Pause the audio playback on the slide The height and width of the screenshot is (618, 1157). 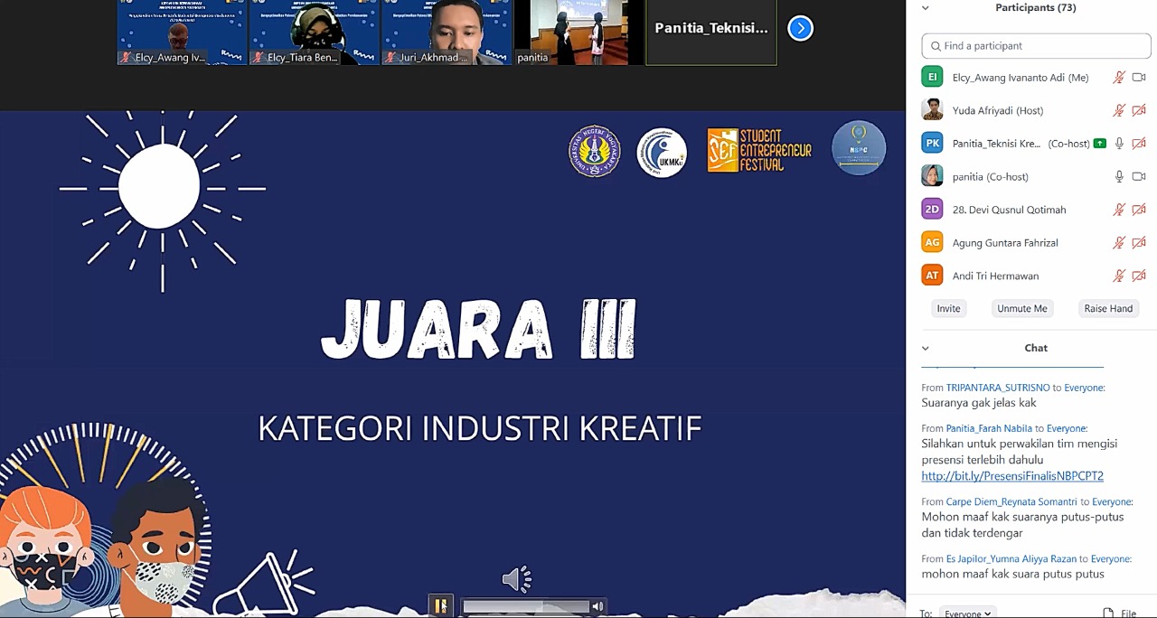coord(440,606)
